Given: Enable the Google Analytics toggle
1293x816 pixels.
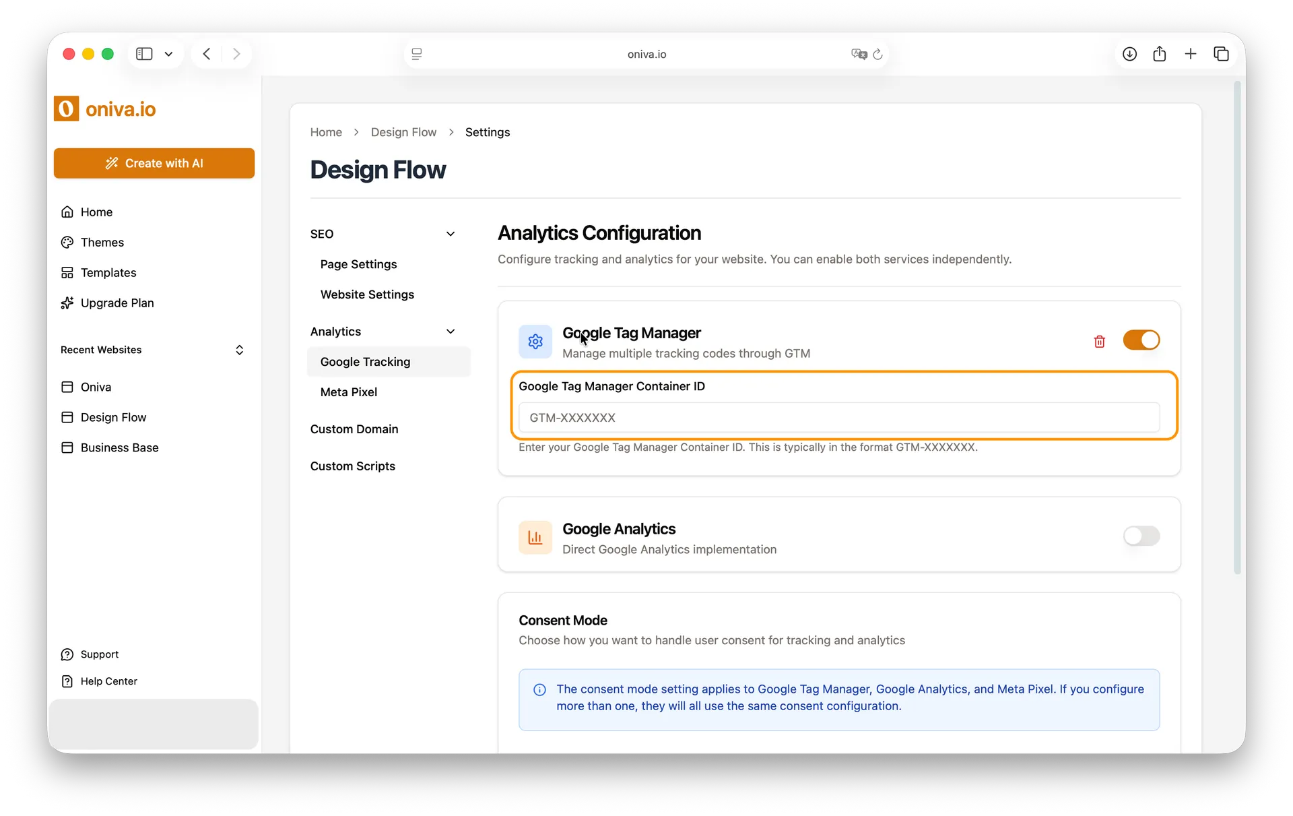Looking at the screenshot, I should (x=1141, y=536).
